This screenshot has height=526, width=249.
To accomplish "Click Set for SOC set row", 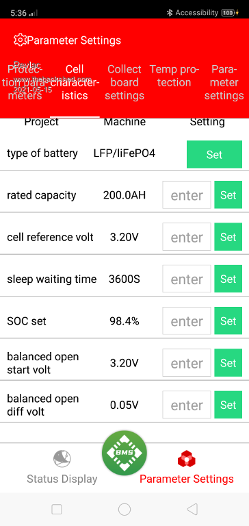I will pyautogui.click(x=228, y=321).
